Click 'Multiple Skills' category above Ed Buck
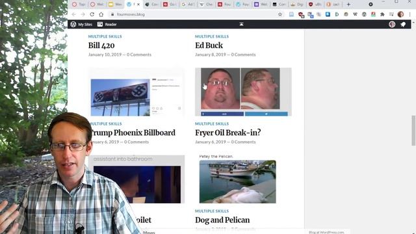Image resolution: width=416 pixels, height=234 pixels. (212, 36)
